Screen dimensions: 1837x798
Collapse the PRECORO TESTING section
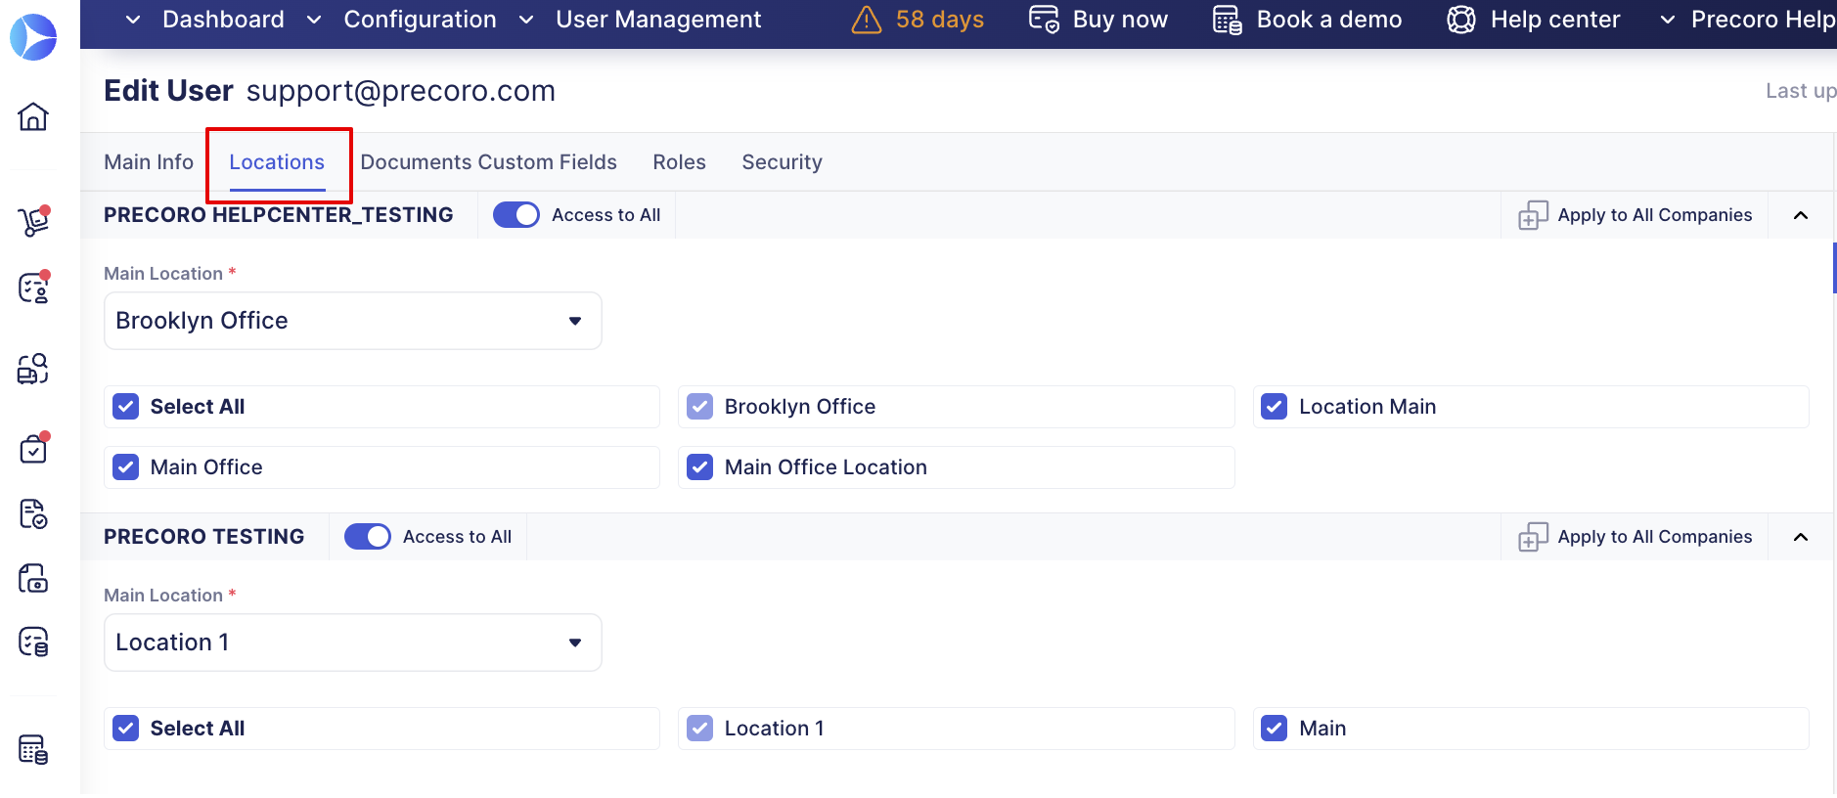coord(1800,537)
